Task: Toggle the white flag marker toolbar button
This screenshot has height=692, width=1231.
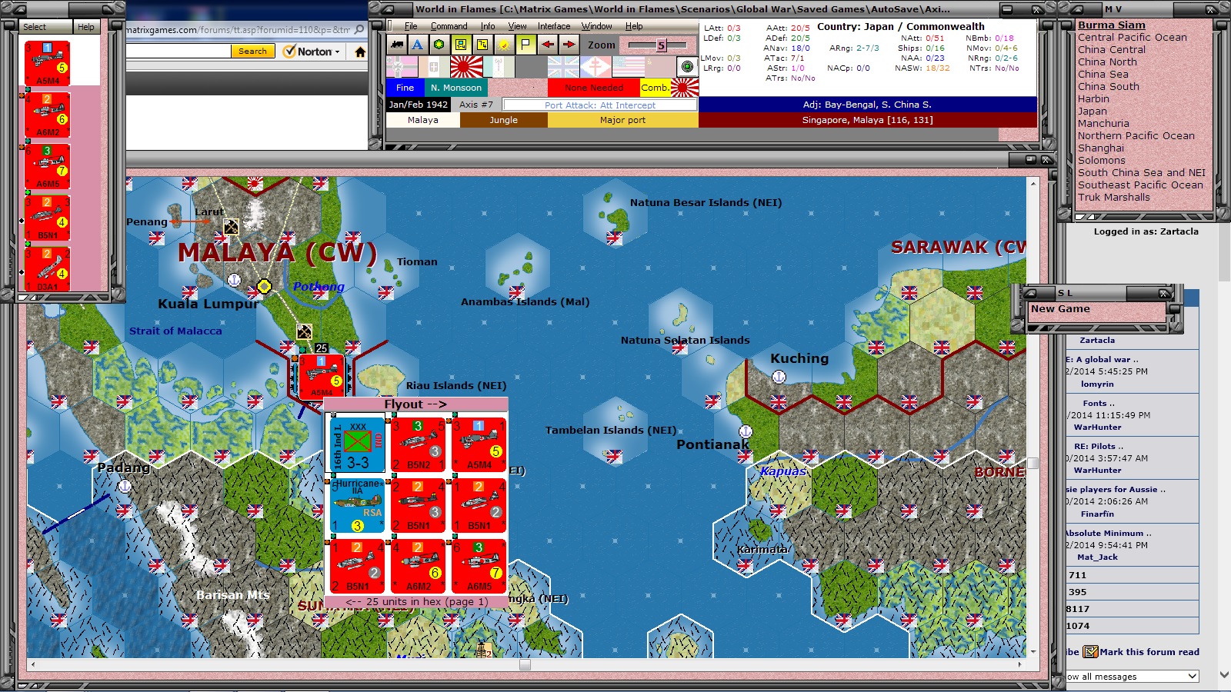Action: click(x=526, y=45)
